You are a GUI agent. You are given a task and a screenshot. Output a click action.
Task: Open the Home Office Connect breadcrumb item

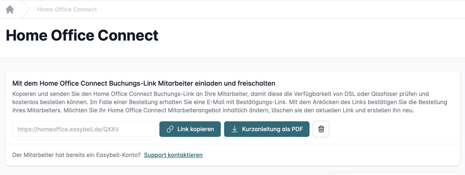point(67,9)
